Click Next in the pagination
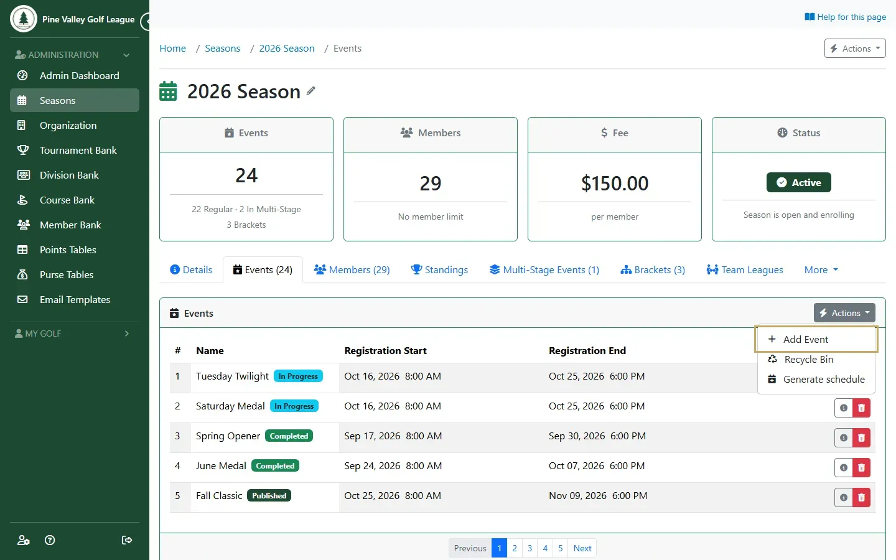This screenshot has width=896, height=560. (582, 548)
